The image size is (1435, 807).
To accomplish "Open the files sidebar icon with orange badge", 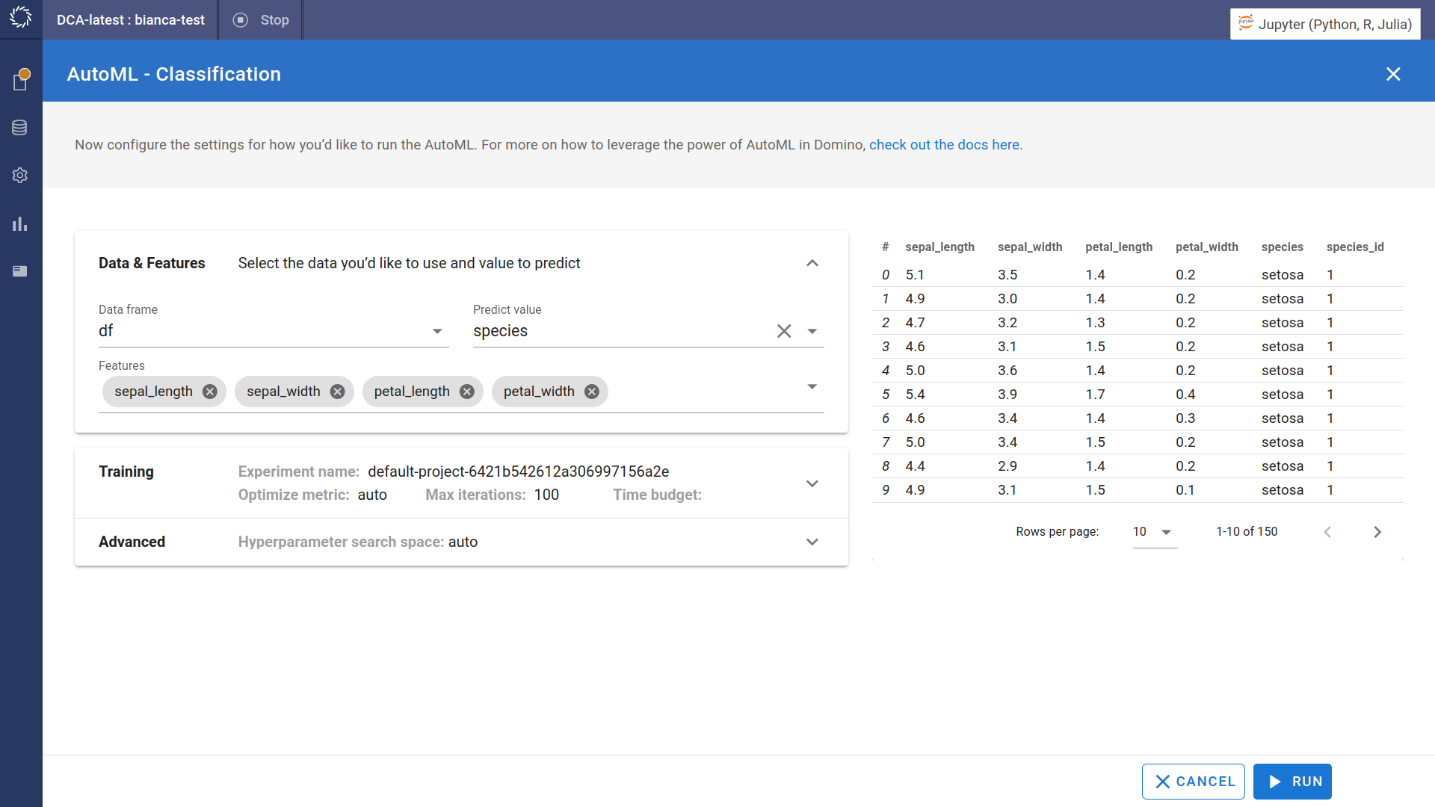I will click(20, 80).
